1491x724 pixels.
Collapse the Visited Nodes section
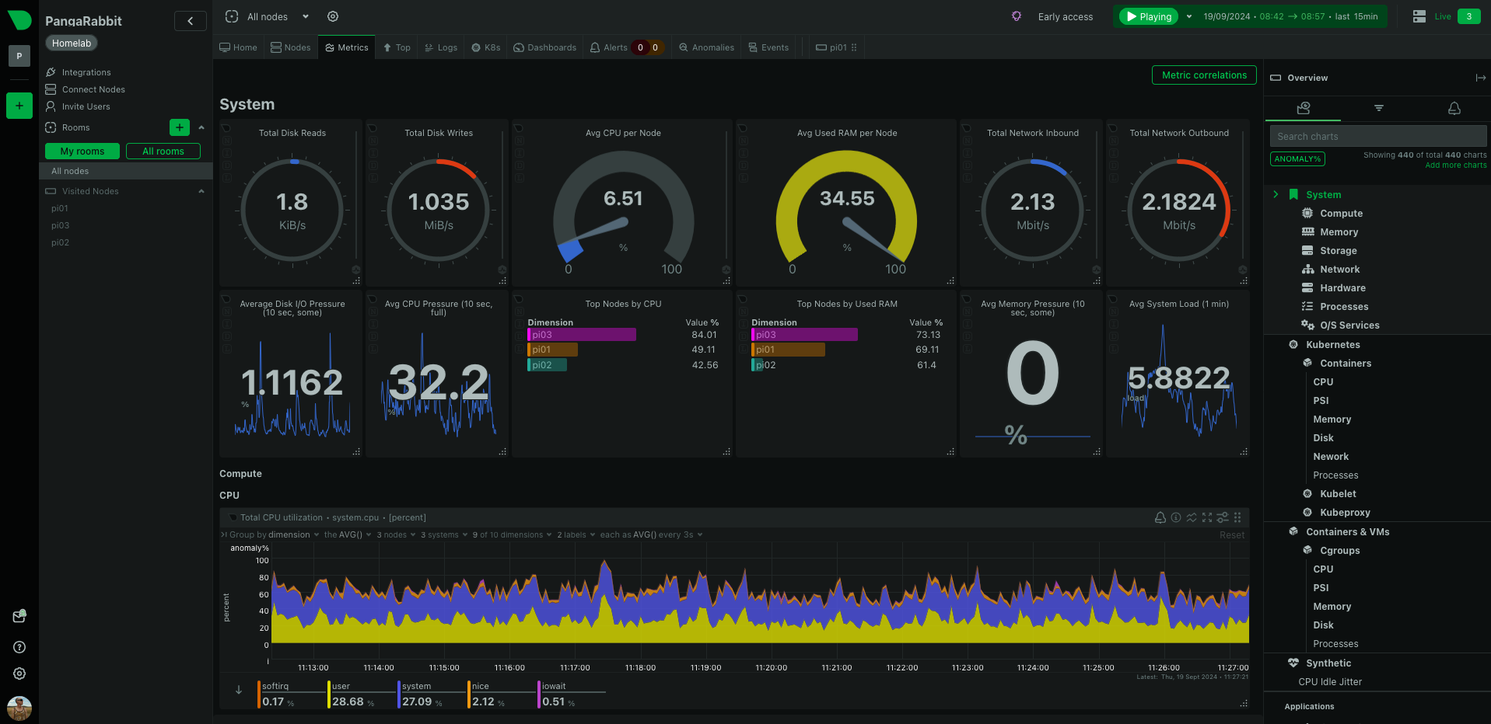pos(201,191)
